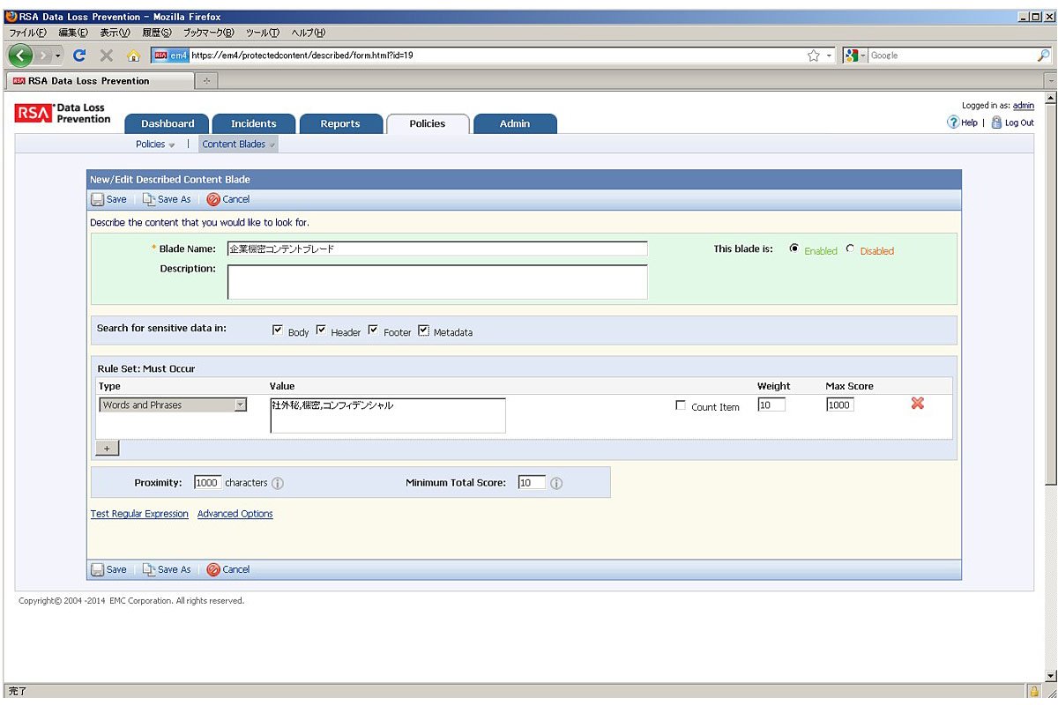Viewport: 1058px width, 705px height.
Task: Open the Type dropdown Words and Phrases
Action: [x=173, y=404]
